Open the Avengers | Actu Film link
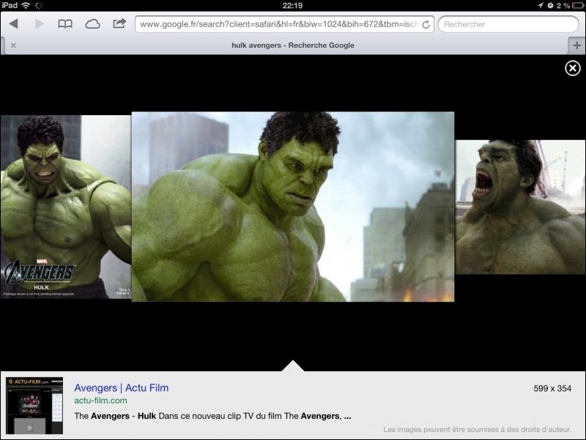This screenshot has width=586, height=440. pos(122,388)
